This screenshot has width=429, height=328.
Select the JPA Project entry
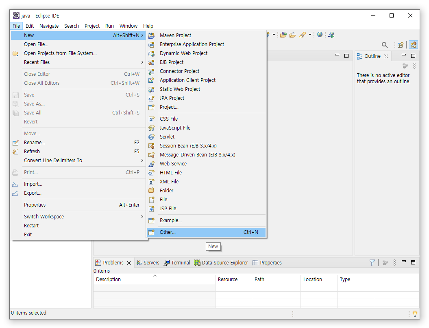pos(206,98)
